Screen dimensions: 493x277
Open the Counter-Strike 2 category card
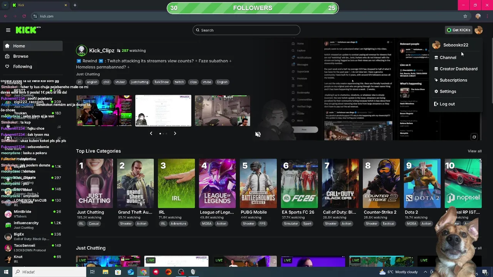click(x=381, y=184)
